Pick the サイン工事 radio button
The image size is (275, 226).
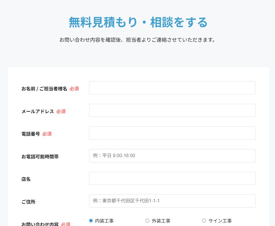pyautogui.click(x=204, y=220)
